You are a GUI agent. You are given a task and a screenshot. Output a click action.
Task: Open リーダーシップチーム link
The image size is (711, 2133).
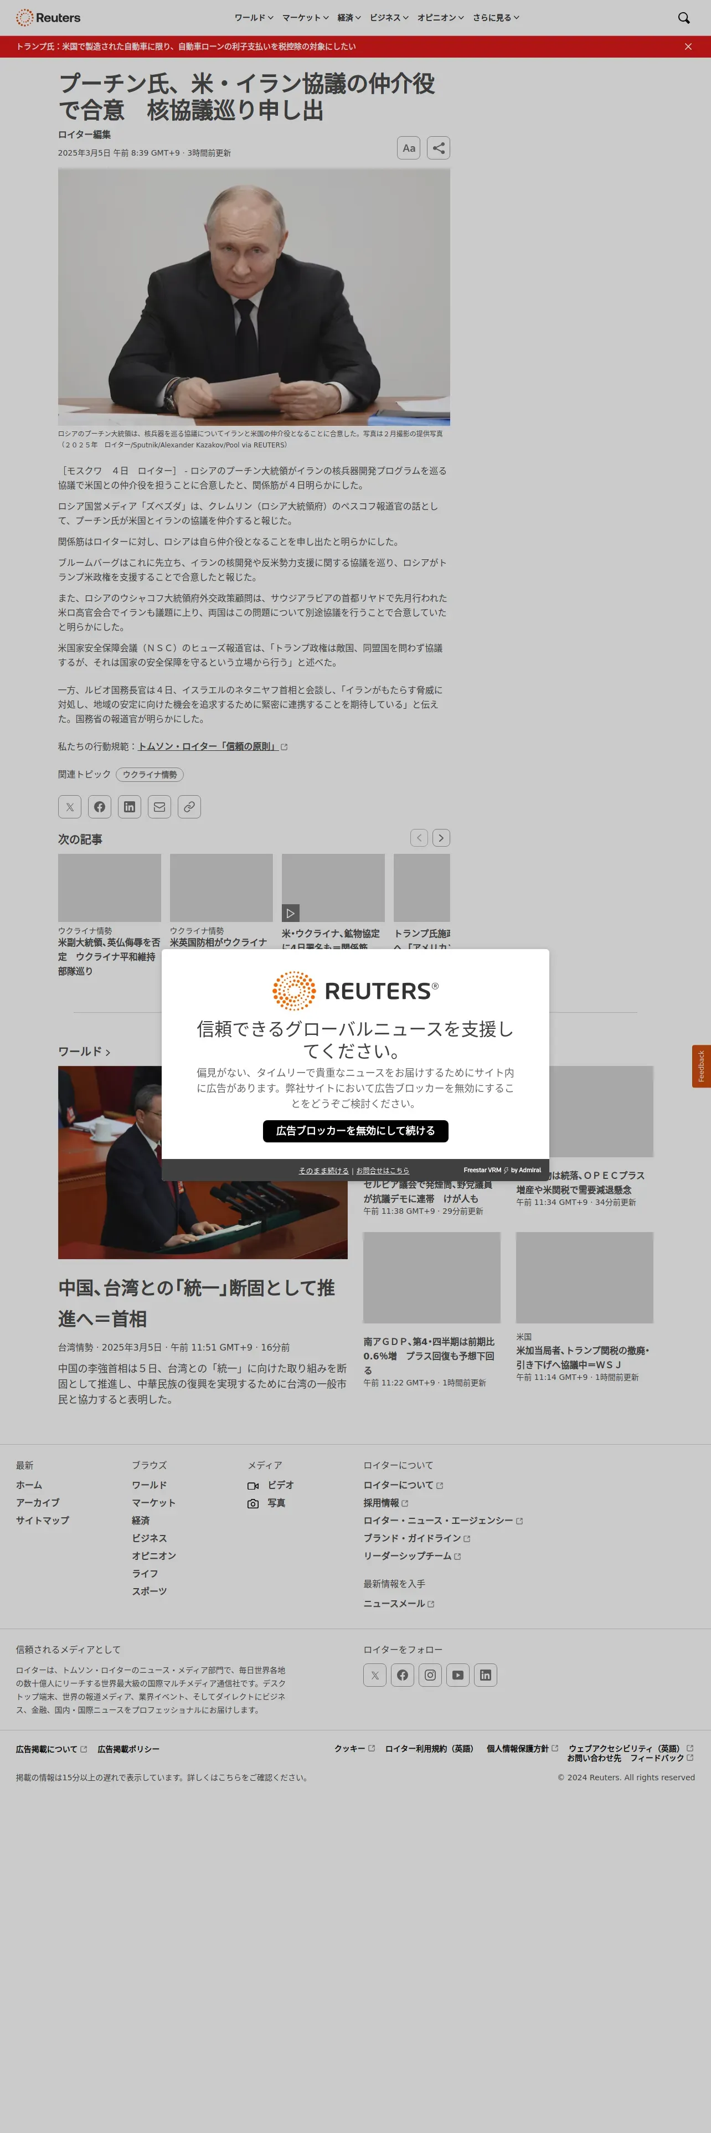[x=412, y=1556]
